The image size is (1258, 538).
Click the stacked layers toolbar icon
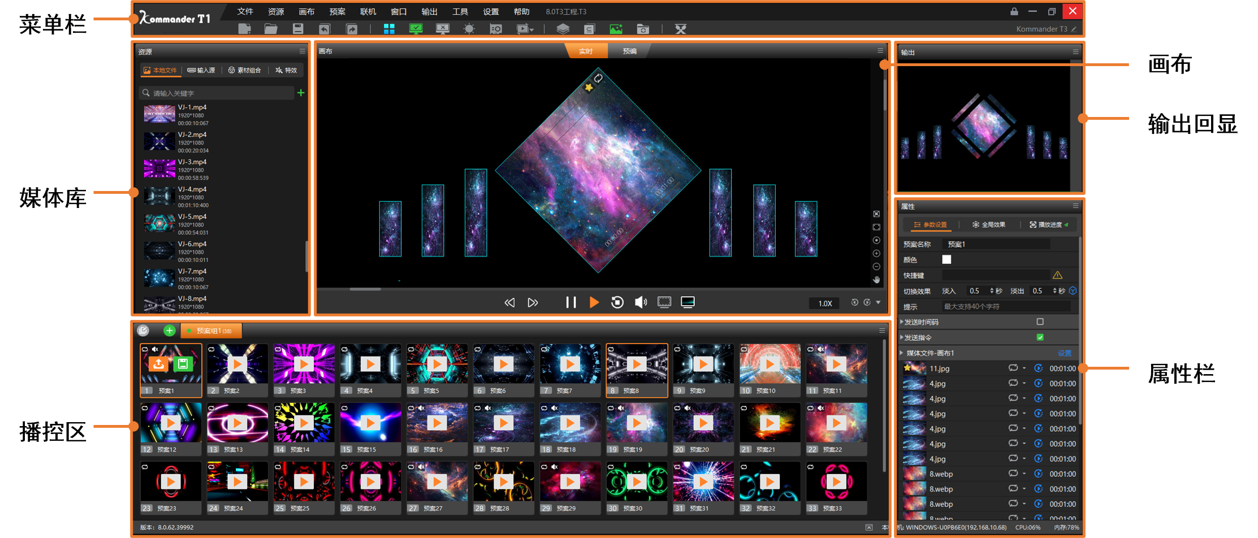(563, 29)
